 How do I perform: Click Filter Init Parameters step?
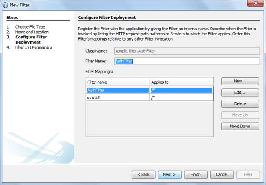[x=34, y=47]
